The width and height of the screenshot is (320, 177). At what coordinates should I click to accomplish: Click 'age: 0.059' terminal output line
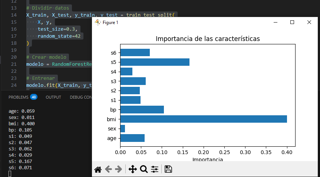(x=22, y=111)
